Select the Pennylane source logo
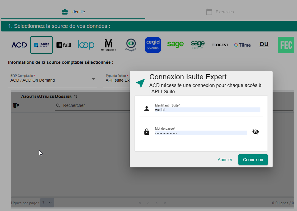297x211 pixels. click(x=131, y=45)
